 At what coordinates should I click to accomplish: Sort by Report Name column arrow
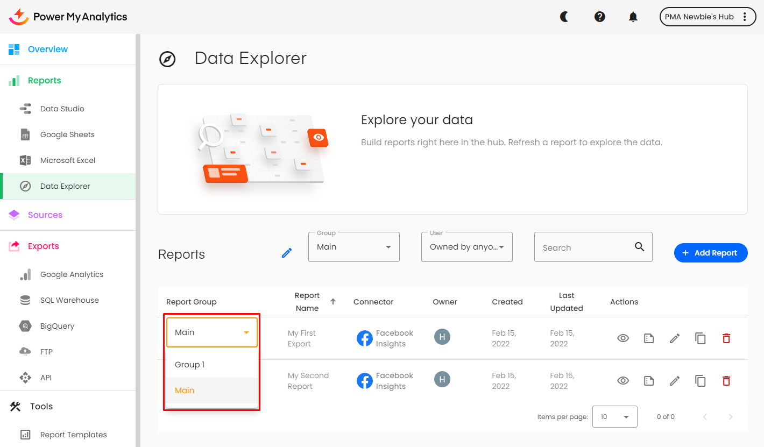333,302
